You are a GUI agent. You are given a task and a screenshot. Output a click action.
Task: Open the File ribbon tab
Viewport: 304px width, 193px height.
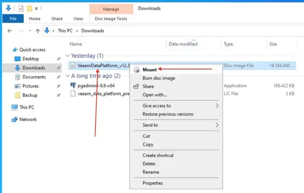tap(13, 19)
